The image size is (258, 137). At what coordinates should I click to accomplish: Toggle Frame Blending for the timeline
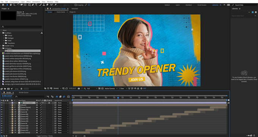point(60,97)
